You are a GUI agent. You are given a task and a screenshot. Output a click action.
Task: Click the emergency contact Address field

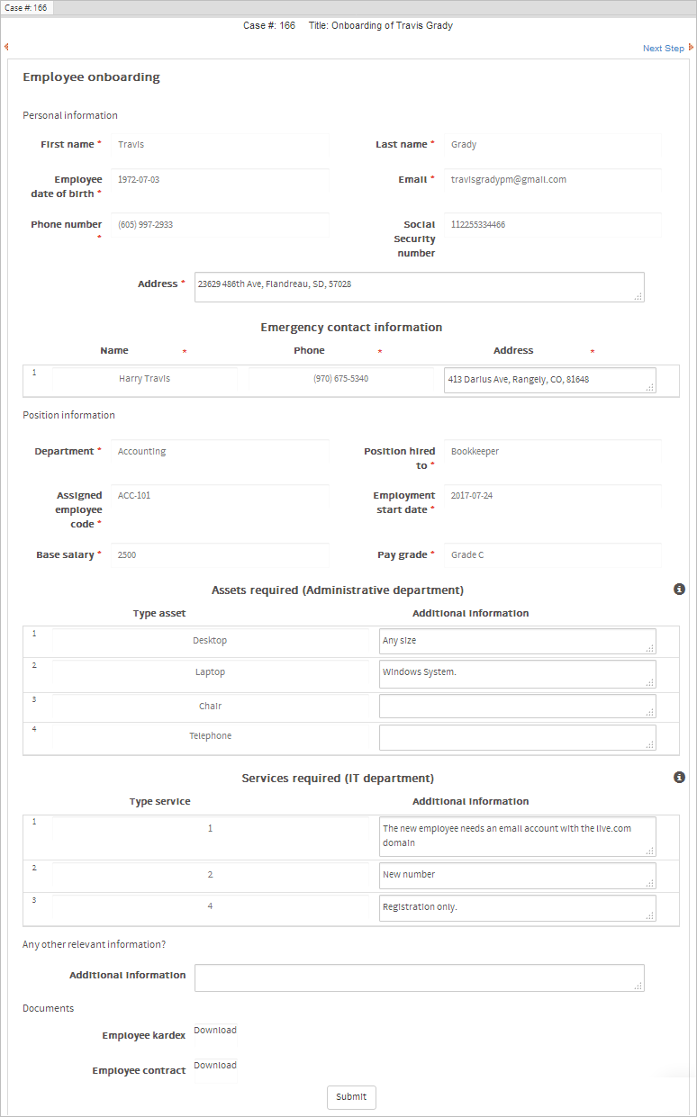coord(549,380)
